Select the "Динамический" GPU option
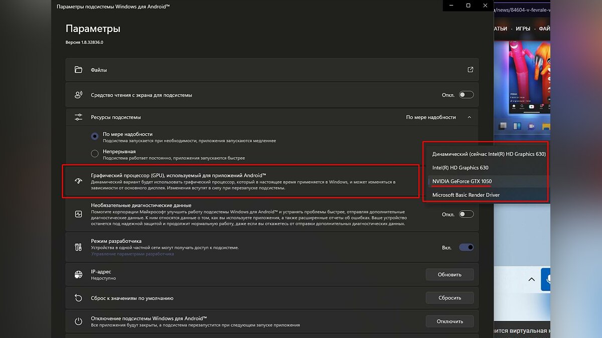 [x=489, y=154]
